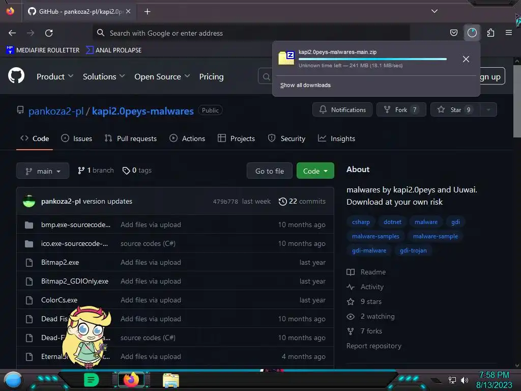The width and height of the screenshot is (521, 391).
Task: Expand the main branch selector
Action: [43, 171]
